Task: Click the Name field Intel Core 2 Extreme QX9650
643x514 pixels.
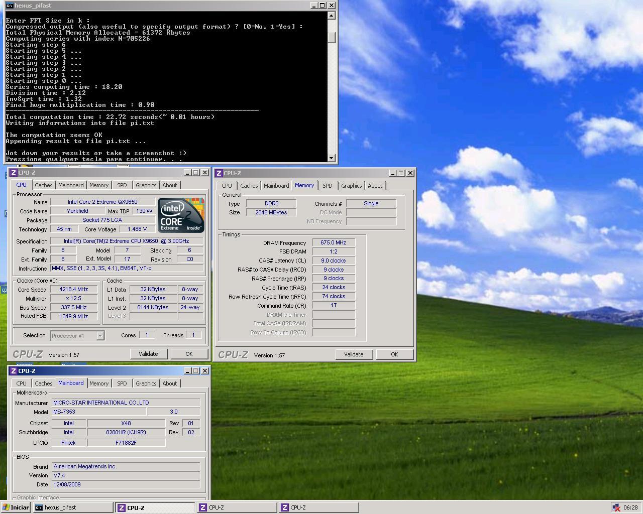Action: 102,202
